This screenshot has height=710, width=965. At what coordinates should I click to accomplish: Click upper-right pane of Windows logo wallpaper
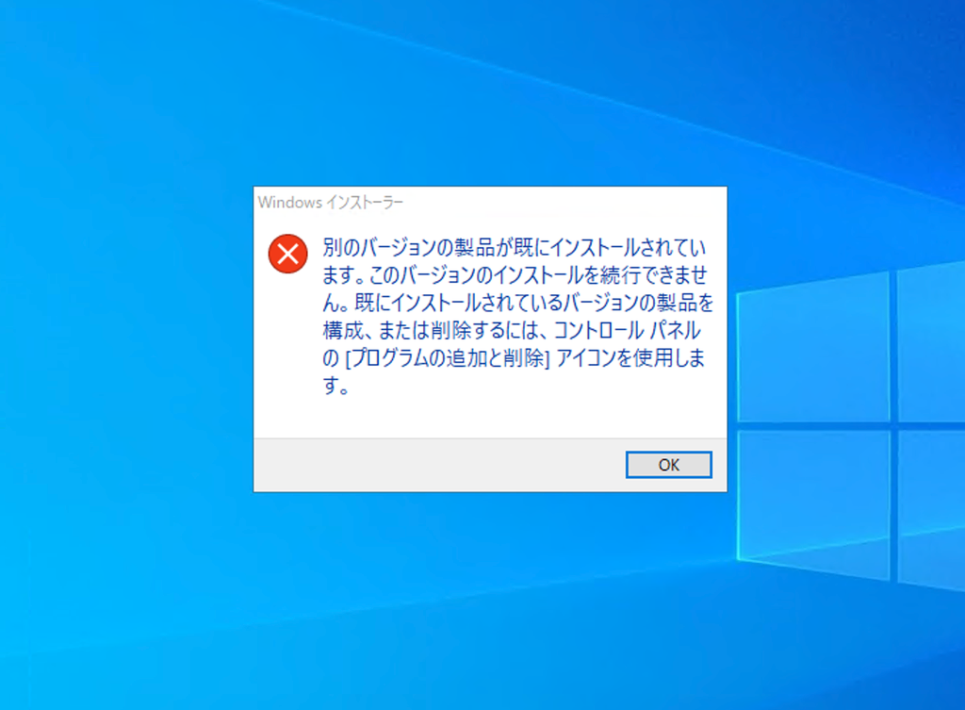click(931, 340)
